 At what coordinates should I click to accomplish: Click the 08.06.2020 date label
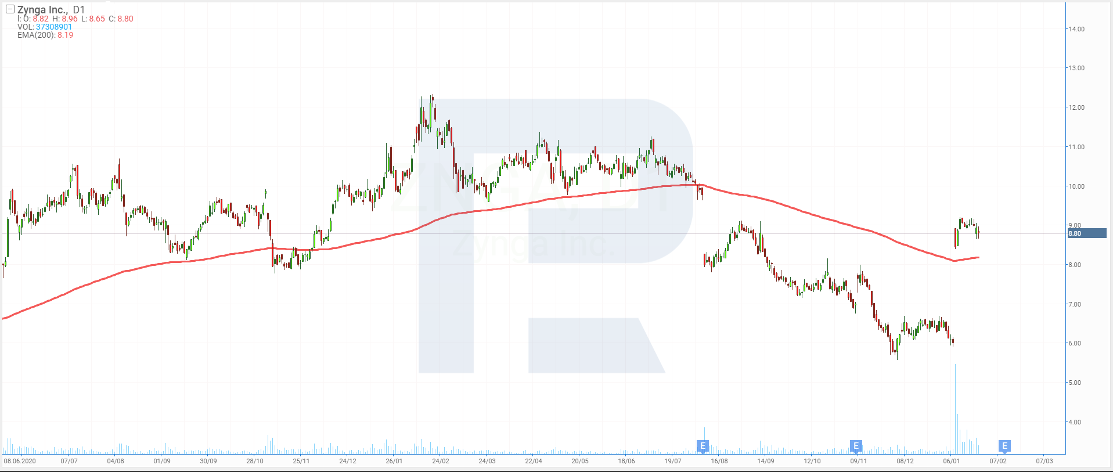tap(20, 461)
